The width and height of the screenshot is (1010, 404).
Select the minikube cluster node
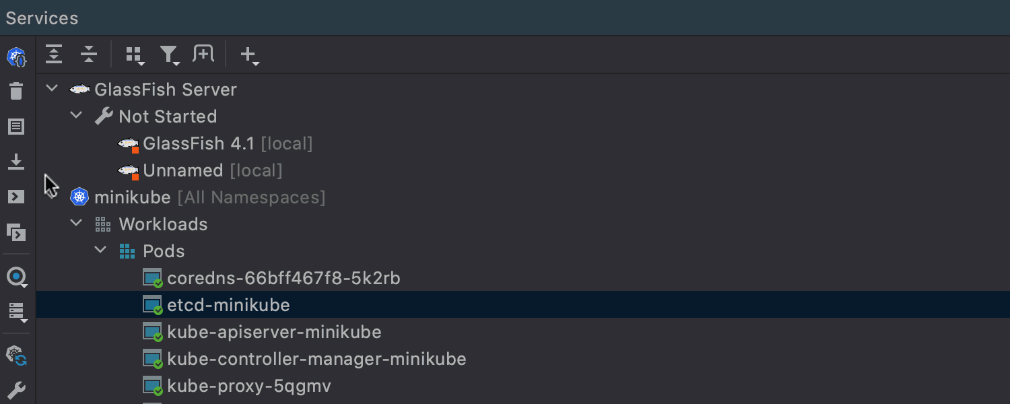198,197
